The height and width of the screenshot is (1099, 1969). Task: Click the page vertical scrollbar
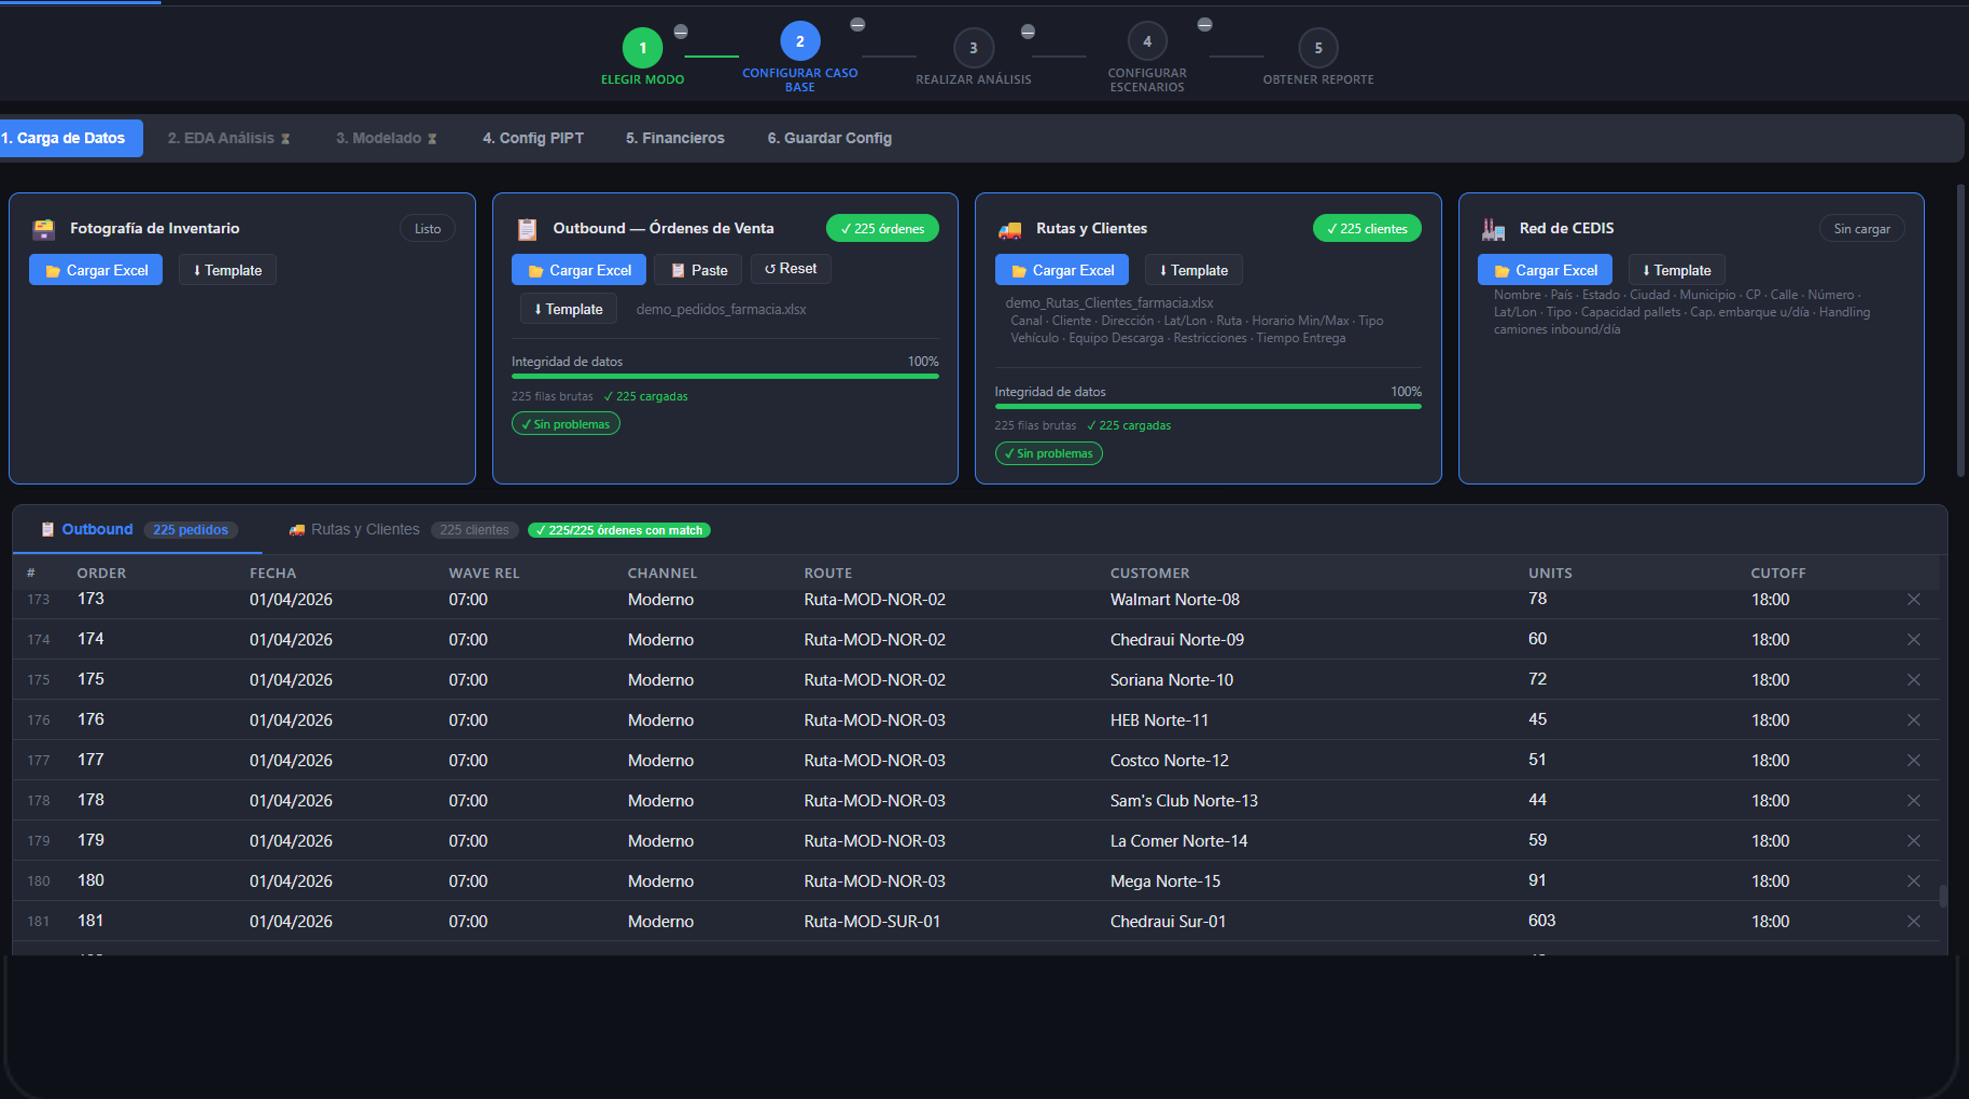tap(1961, 330)
